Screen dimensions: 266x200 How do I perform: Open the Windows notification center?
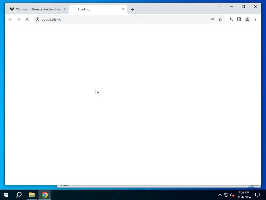pyautogui.click(x=257, y=195)
